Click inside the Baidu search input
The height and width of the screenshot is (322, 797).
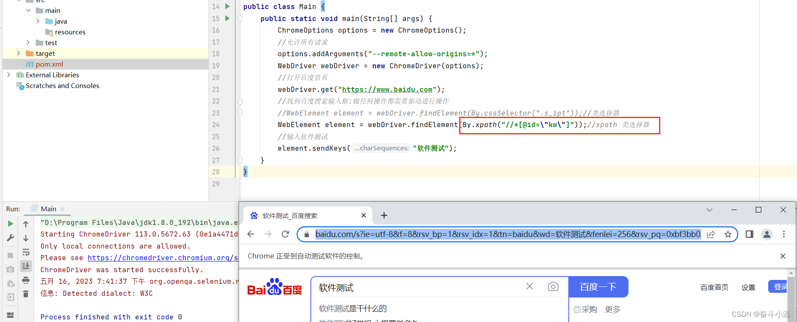click(417, 287)
